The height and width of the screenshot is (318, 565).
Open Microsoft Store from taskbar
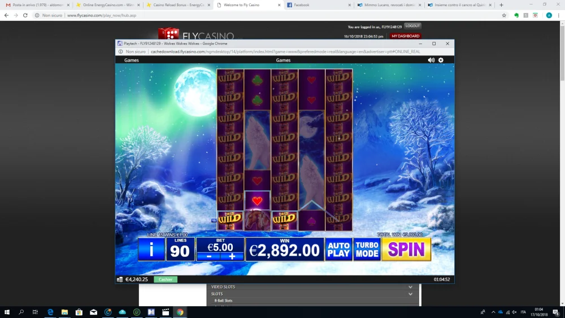point(79,312)
